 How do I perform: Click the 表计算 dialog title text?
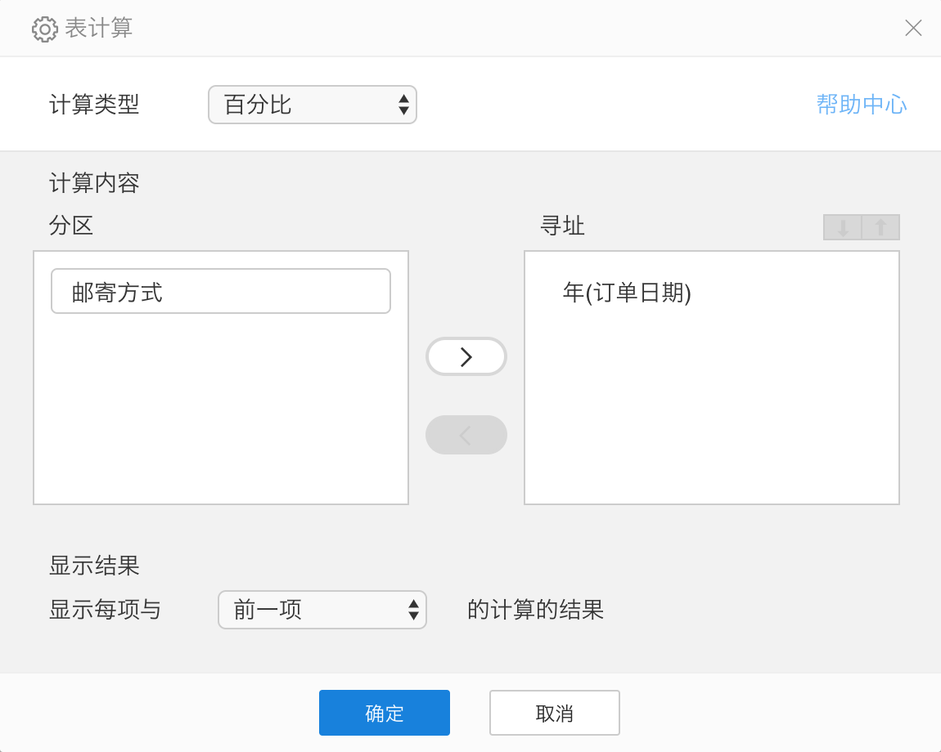tap(99, 28)
